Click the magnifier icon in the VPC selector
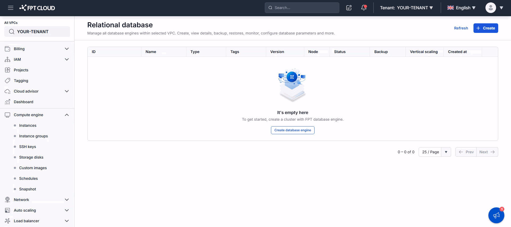 [x=11, y=32]
